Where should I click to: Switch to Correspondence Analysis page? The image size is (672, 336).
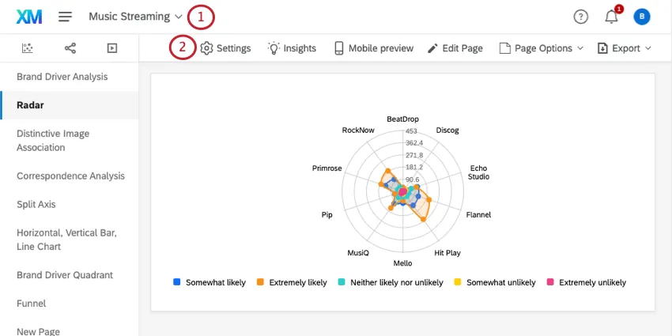point(70,176)
